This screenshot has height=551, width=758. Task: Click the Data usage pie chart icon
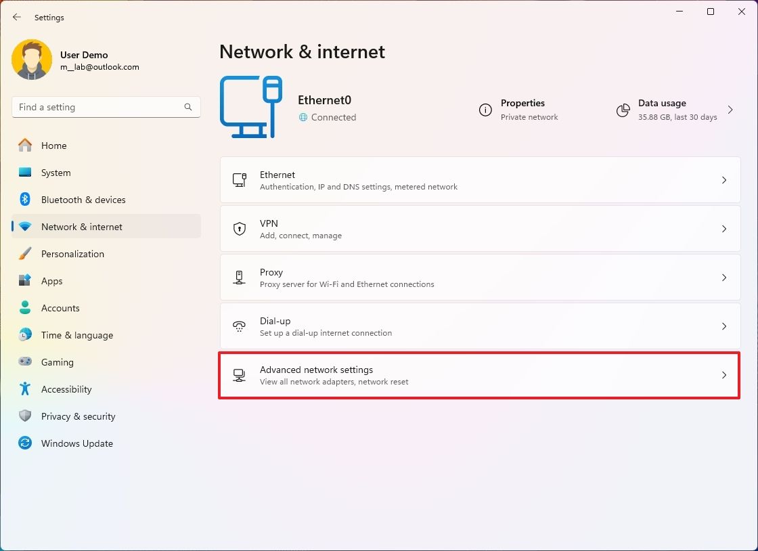coord(623,110)
